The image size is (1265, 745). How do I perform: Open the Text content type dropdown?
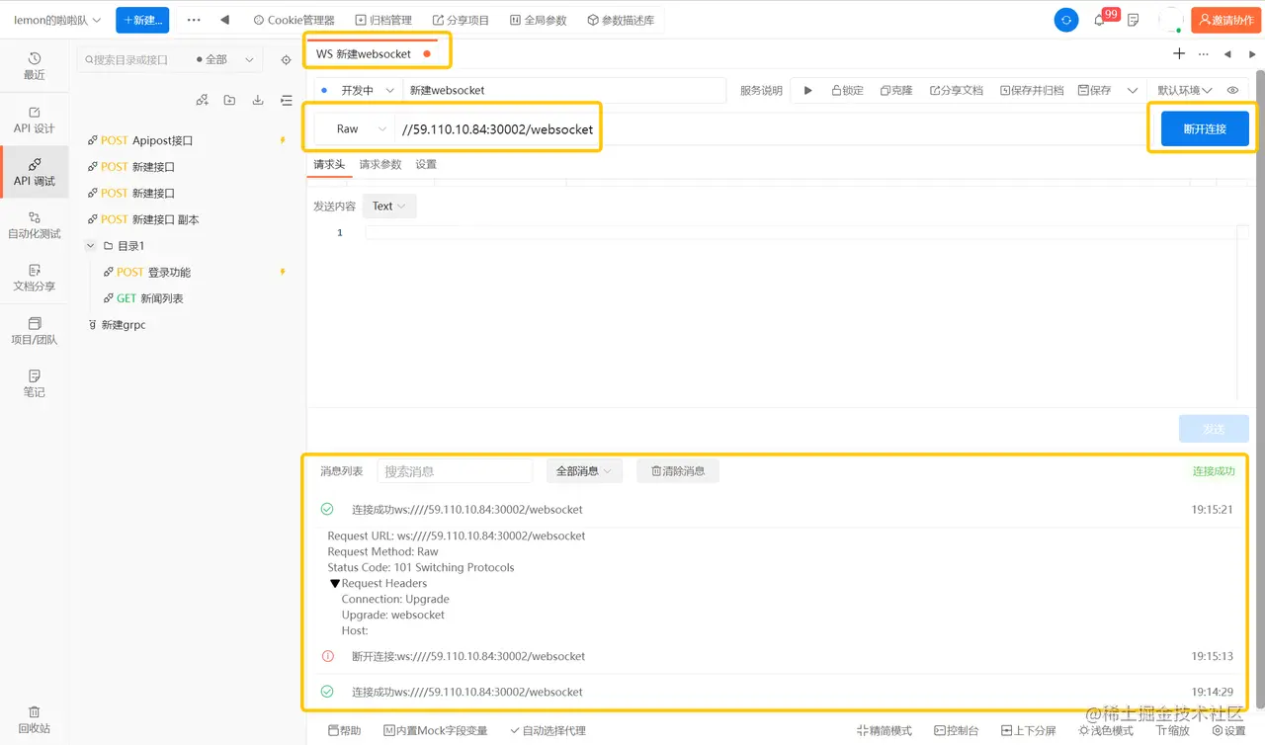[389, 207]
